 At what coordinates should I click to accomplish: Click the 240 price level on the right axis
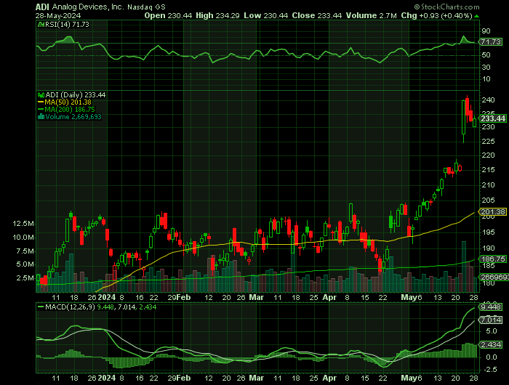pos(488,100)
